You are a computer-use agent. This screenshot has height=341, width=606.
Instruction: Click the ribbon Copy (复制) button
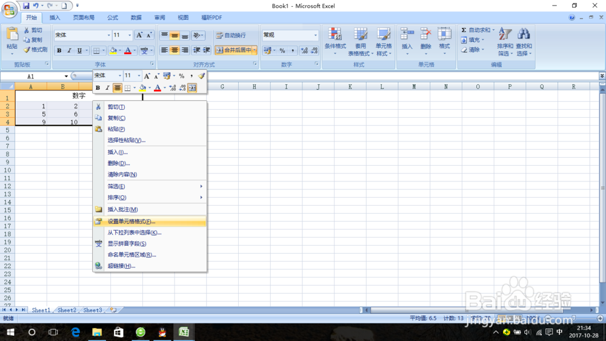tap(33, 40)
